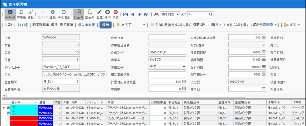Click the 着手取消 menu item
Viewport: 306px width, 126px height.
66,25
